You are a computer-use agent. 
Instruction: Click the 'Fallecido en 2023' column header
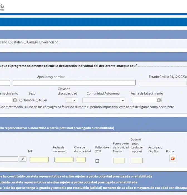click(103, 149)
